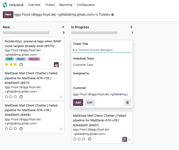Set first priority star on ticket #498
179x150 pixels.
7,129
